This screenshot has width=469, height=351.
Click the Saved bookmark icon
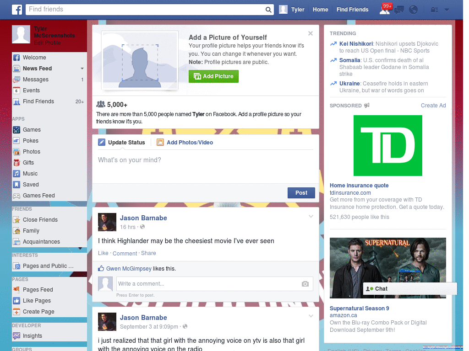tap(16, 185)
